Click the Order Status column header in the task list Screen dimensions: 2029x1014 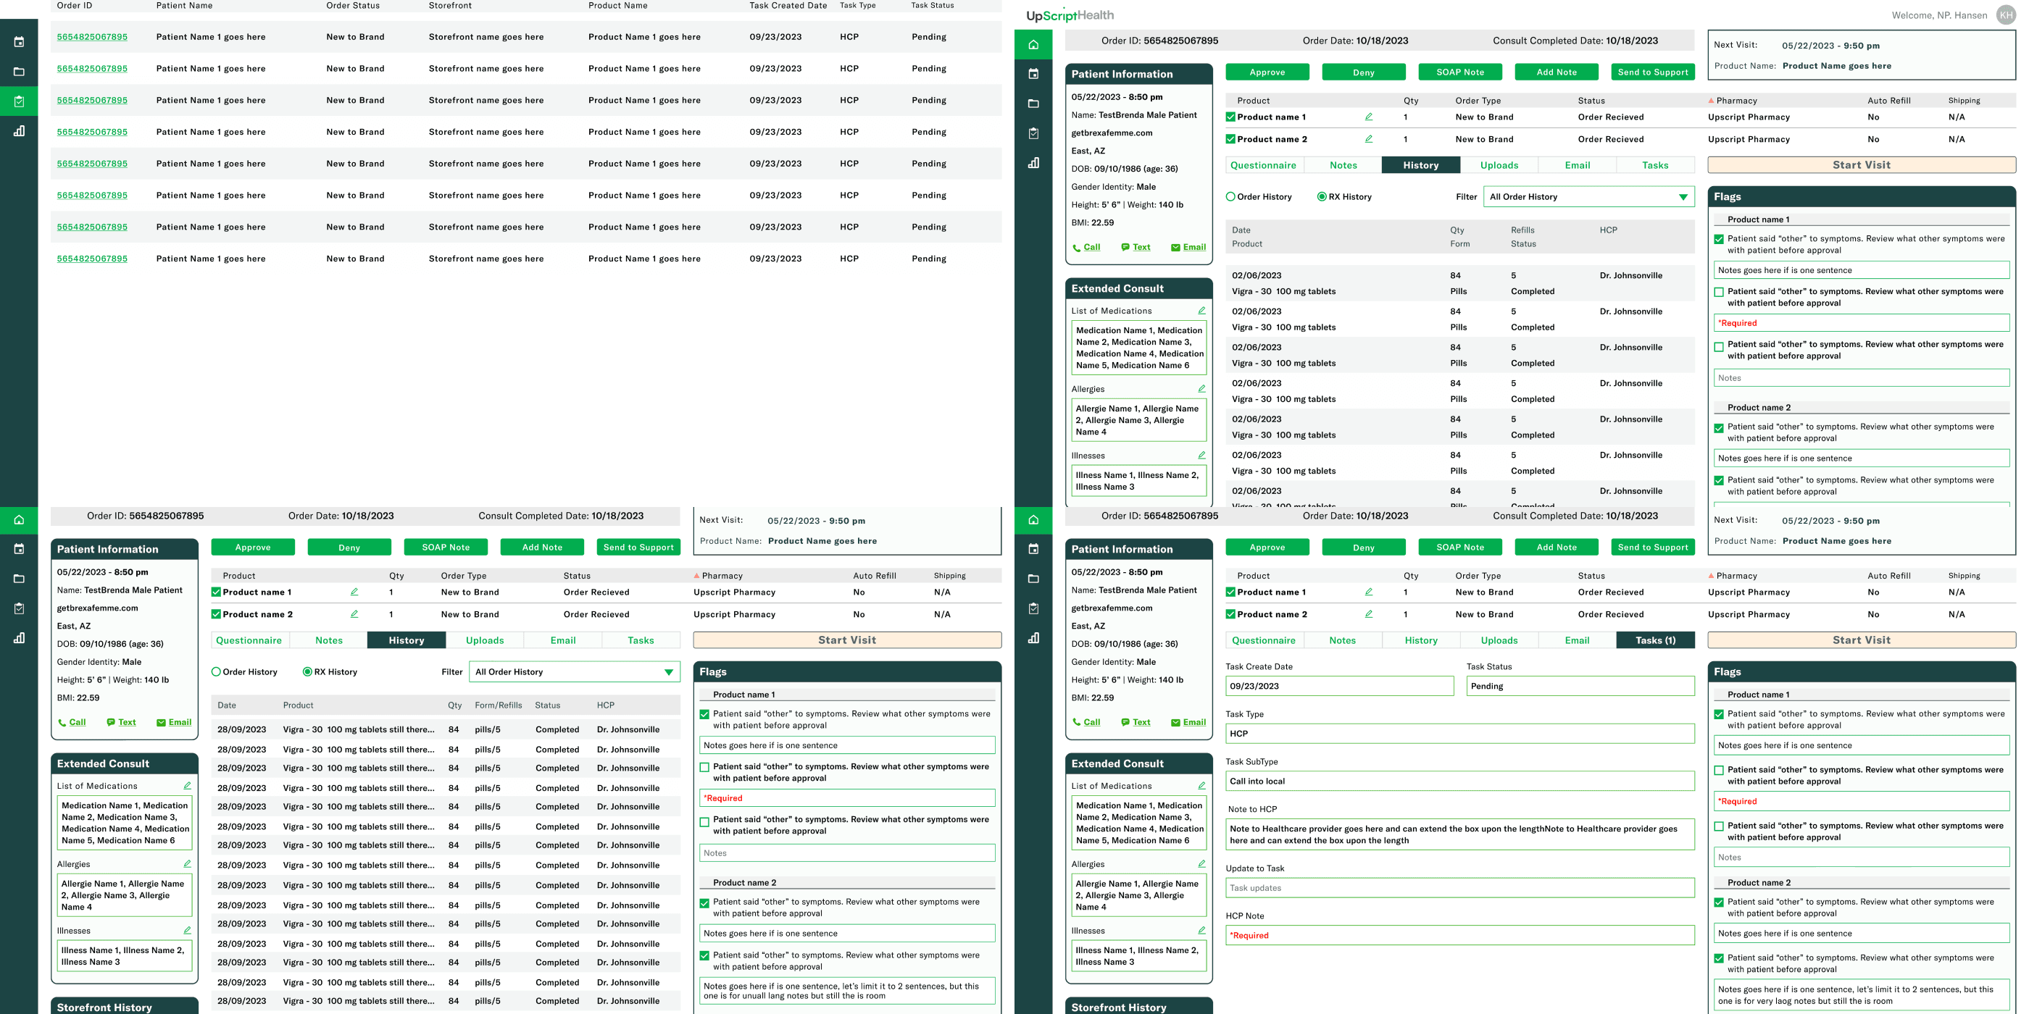click(353, 6)
